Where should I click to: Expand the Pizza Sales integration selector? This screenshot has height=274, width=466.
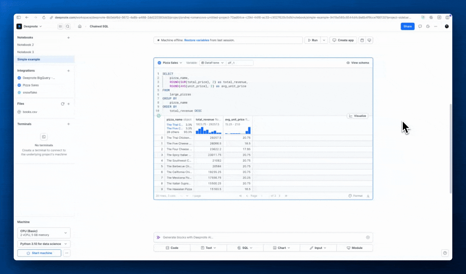tap(170, 63)
